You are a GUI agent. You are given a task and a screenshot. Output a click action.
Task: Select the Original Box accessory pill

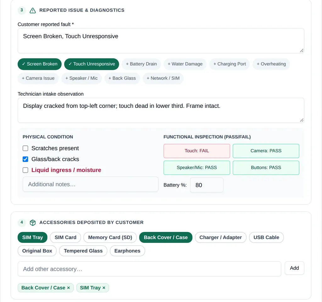tap(37, 251)
